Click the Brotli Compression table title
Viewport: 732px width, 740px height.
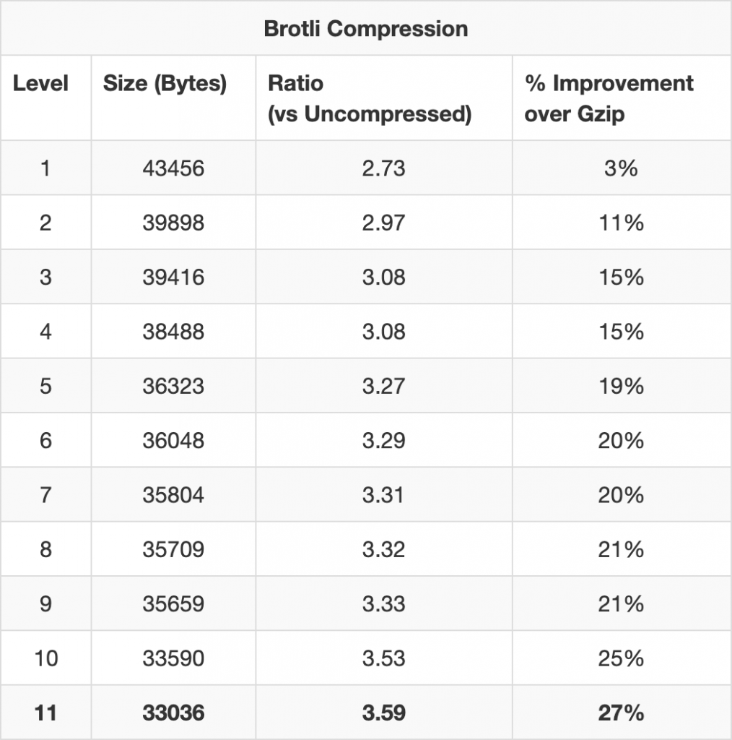point(365,29)
